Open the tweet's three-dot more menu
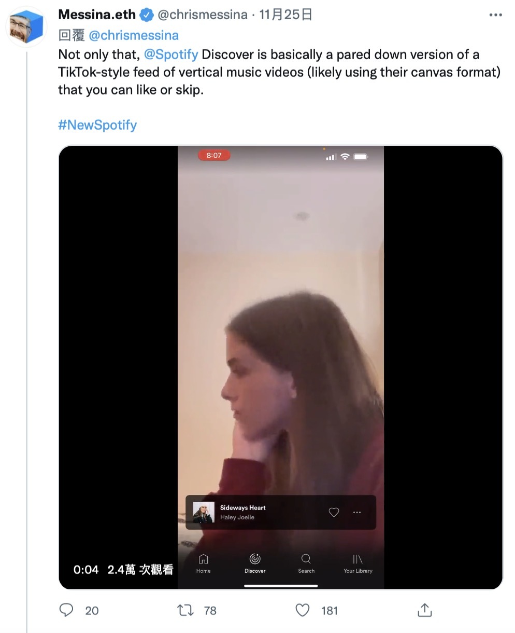Image resolution: width=515 pixels, height=633 pixels. (x=495, y=15)
